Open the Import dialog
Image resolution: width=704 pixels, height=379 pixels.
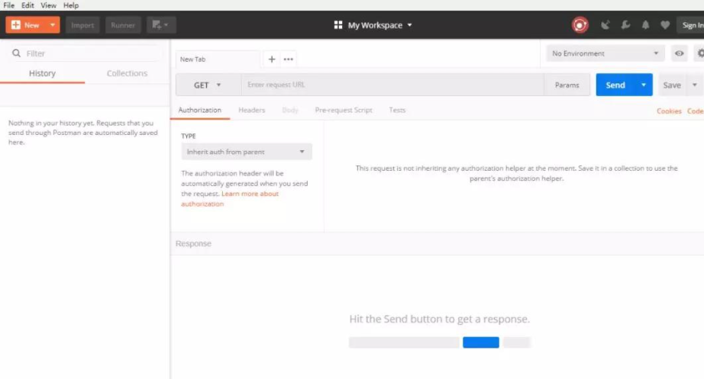[x=82, y=25]
